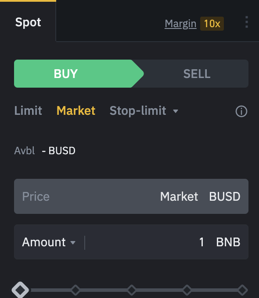Switch to Limit order tab

tap(28, 111)
